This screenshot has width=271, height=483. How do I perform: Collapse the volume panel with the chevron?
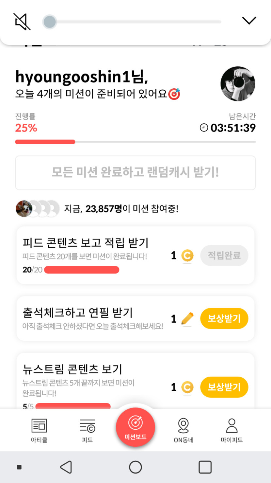point(249,21)
